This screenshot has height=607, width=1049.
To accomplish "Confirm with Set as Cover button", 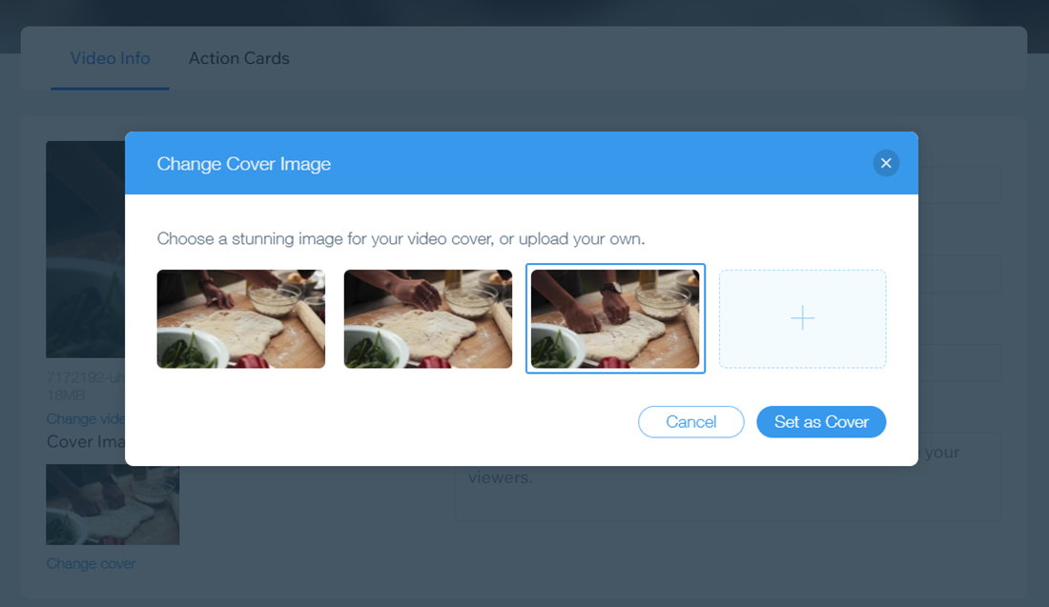I will tap(821, 422).
